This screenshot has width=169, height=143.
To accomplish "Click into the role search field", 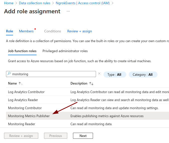I will 52,74.
